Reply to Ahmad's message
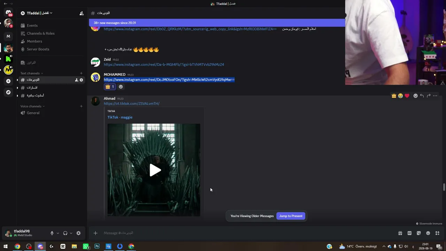Viewport: 446px width, 251px height. tap(422, 96)
